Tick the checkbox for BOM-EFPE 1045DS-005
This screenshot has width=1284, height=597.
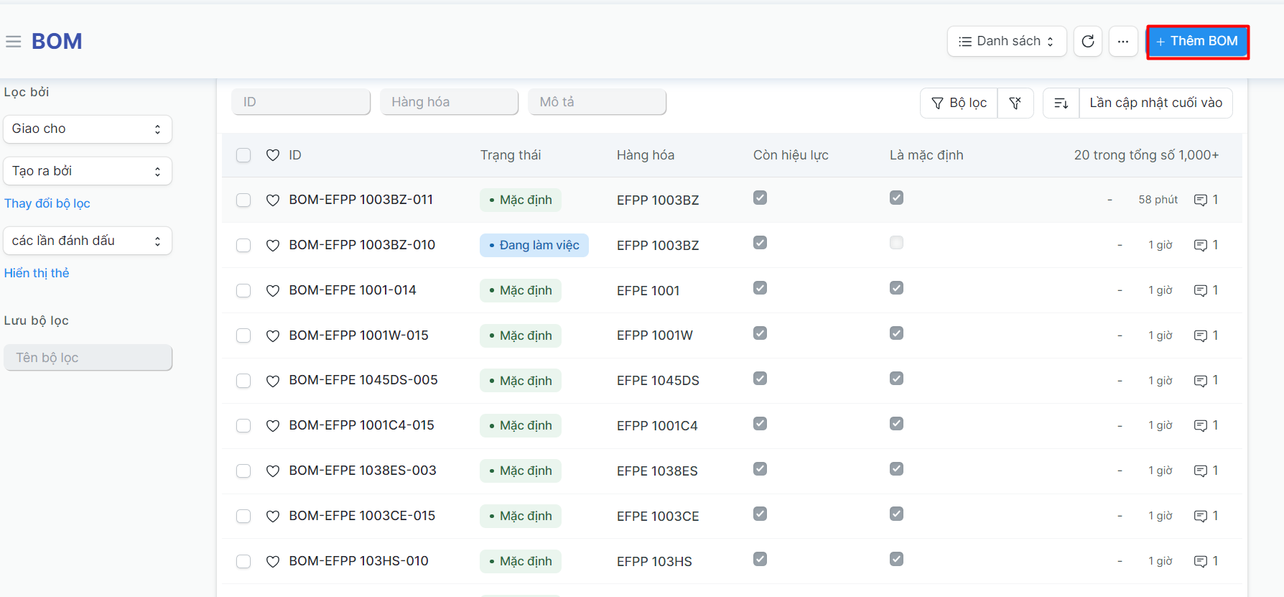click(x=243, y=381)
